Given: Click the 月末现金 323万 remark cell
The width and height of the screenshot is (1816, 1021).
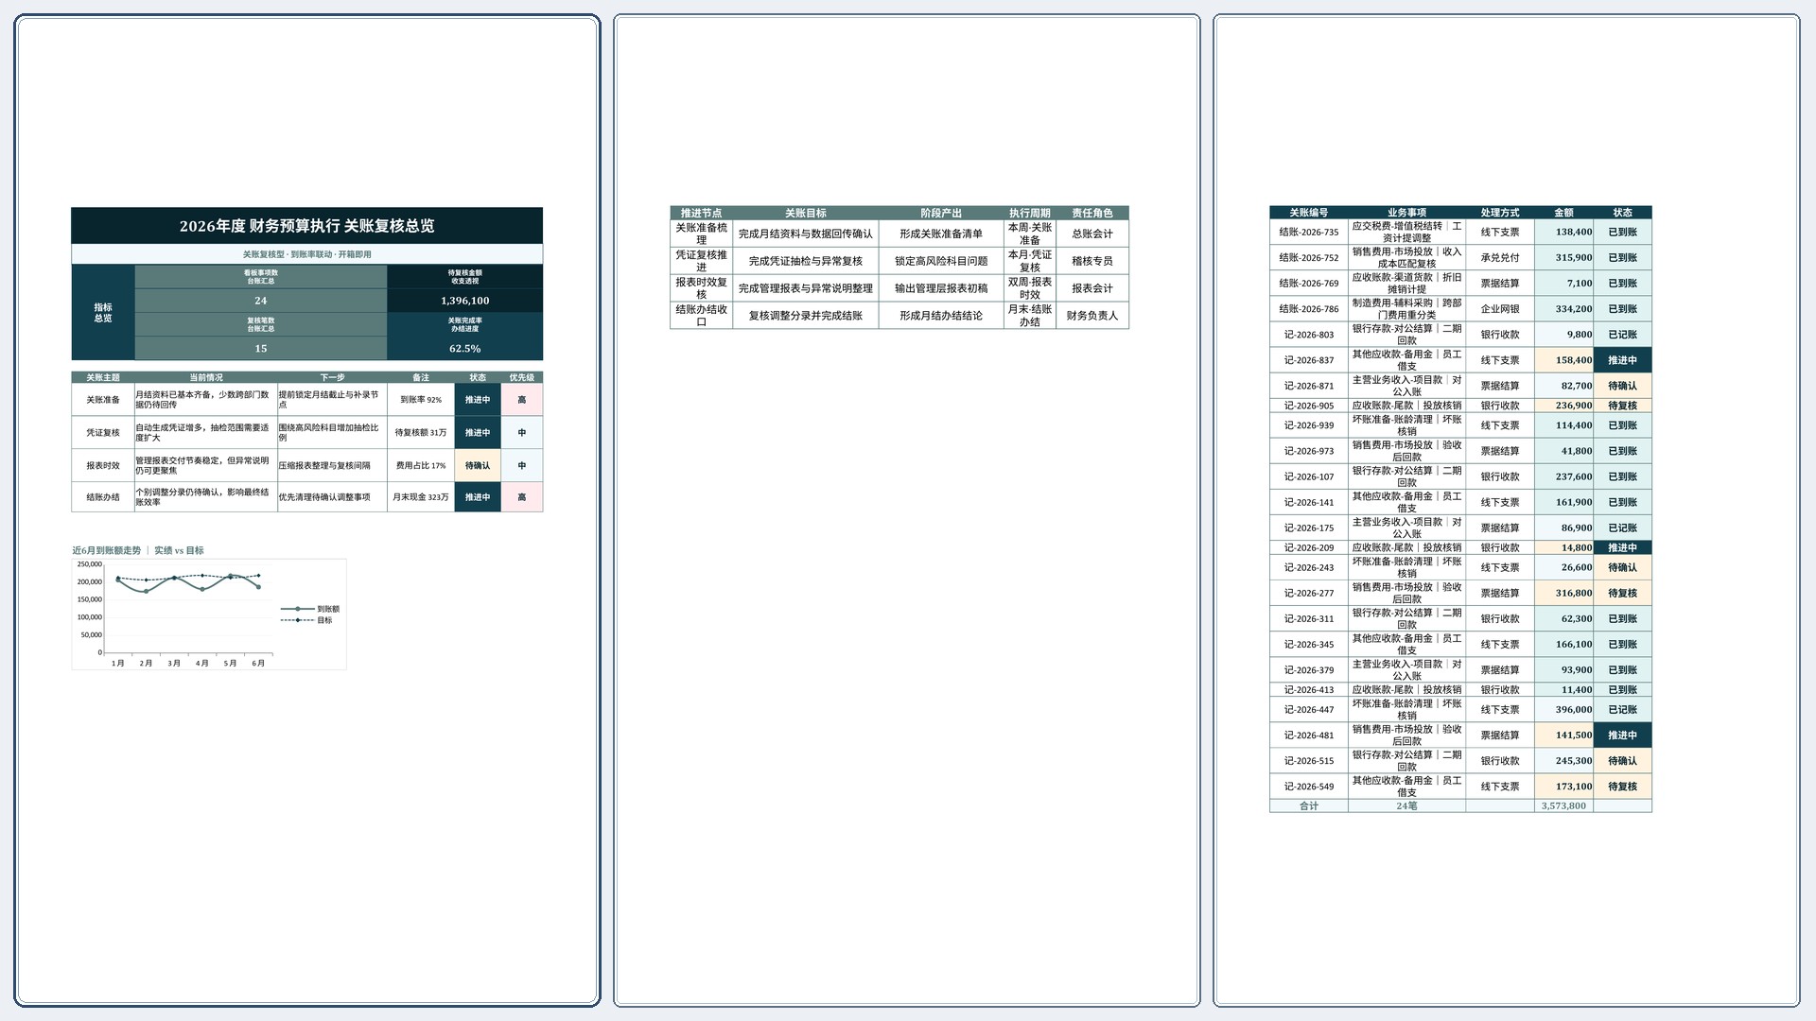Looking at the screenshot, I should [x=421, y=497].
